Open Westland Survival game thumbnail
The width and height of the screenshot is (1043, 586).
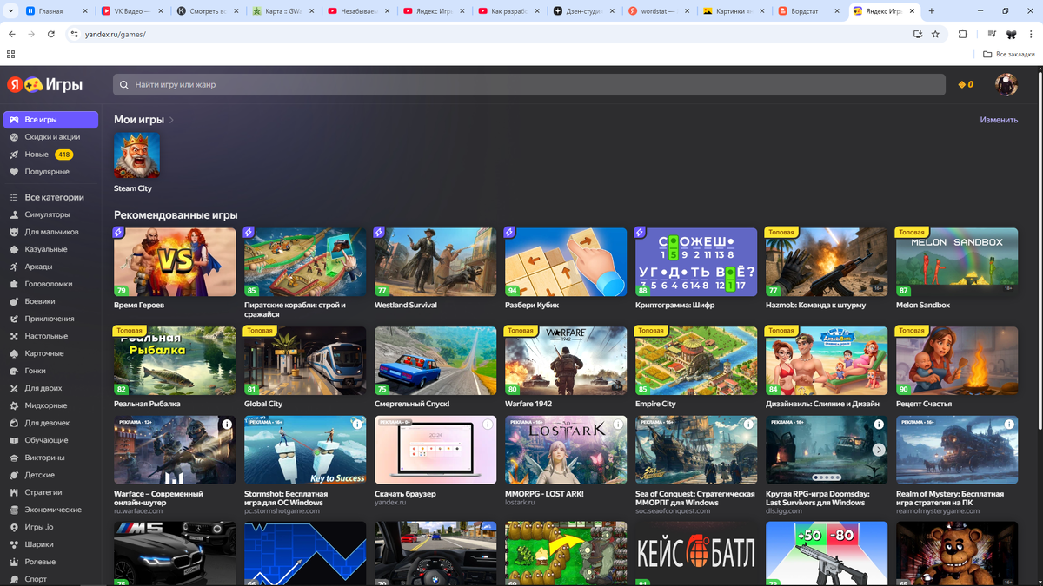(435, 262)
